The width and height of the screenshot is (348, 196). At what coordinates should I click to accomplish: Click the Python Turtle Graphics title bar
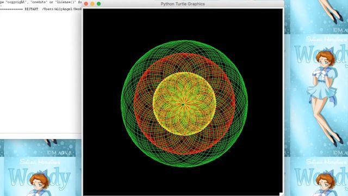click(183, 4)
